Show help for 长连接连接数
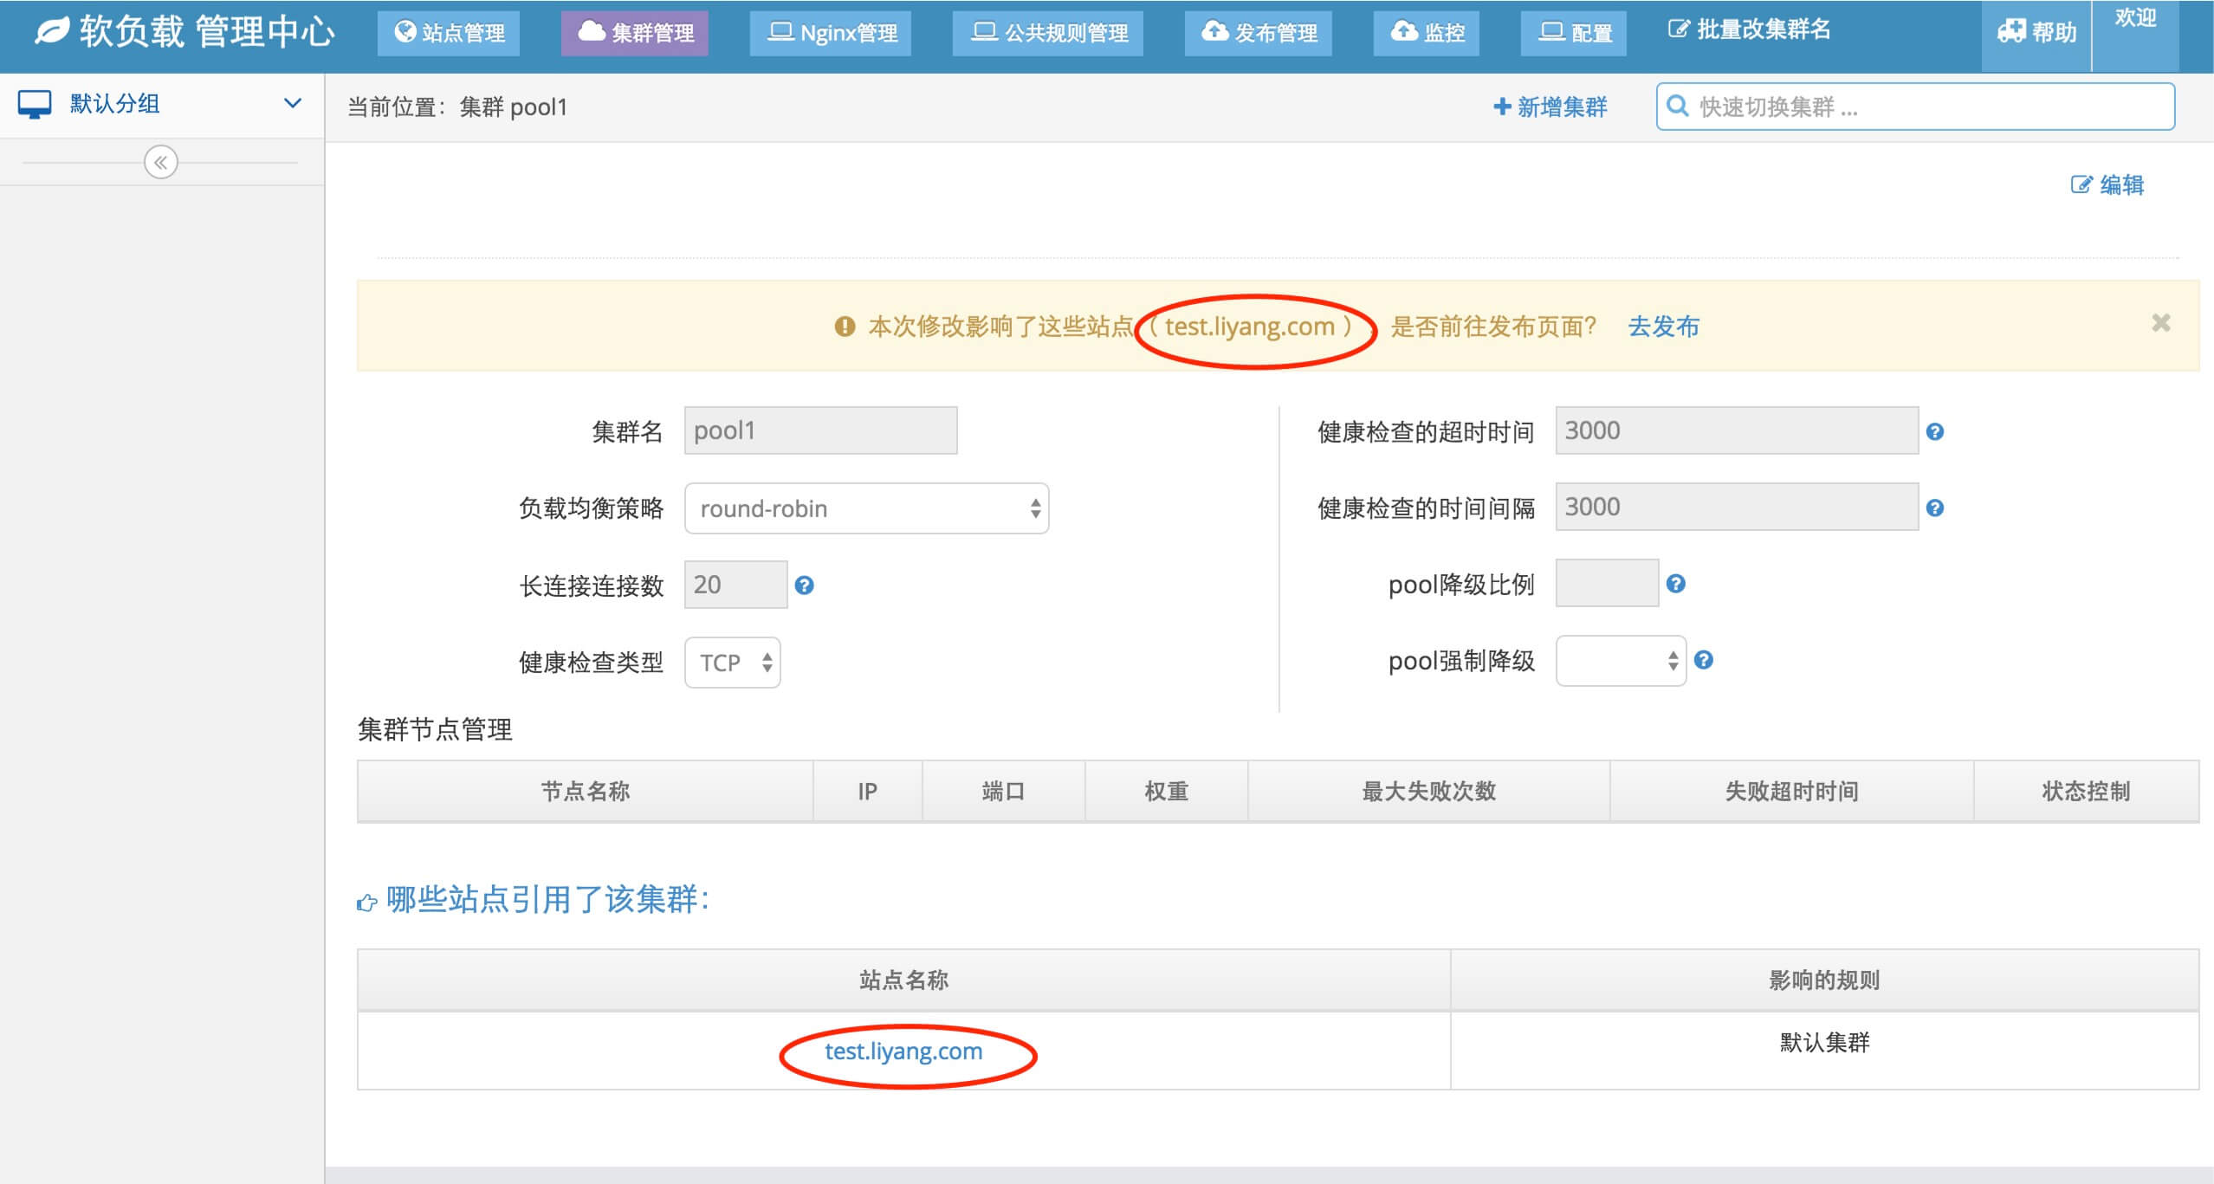Screen dimensions: 2214x1184 coord(805,586)
